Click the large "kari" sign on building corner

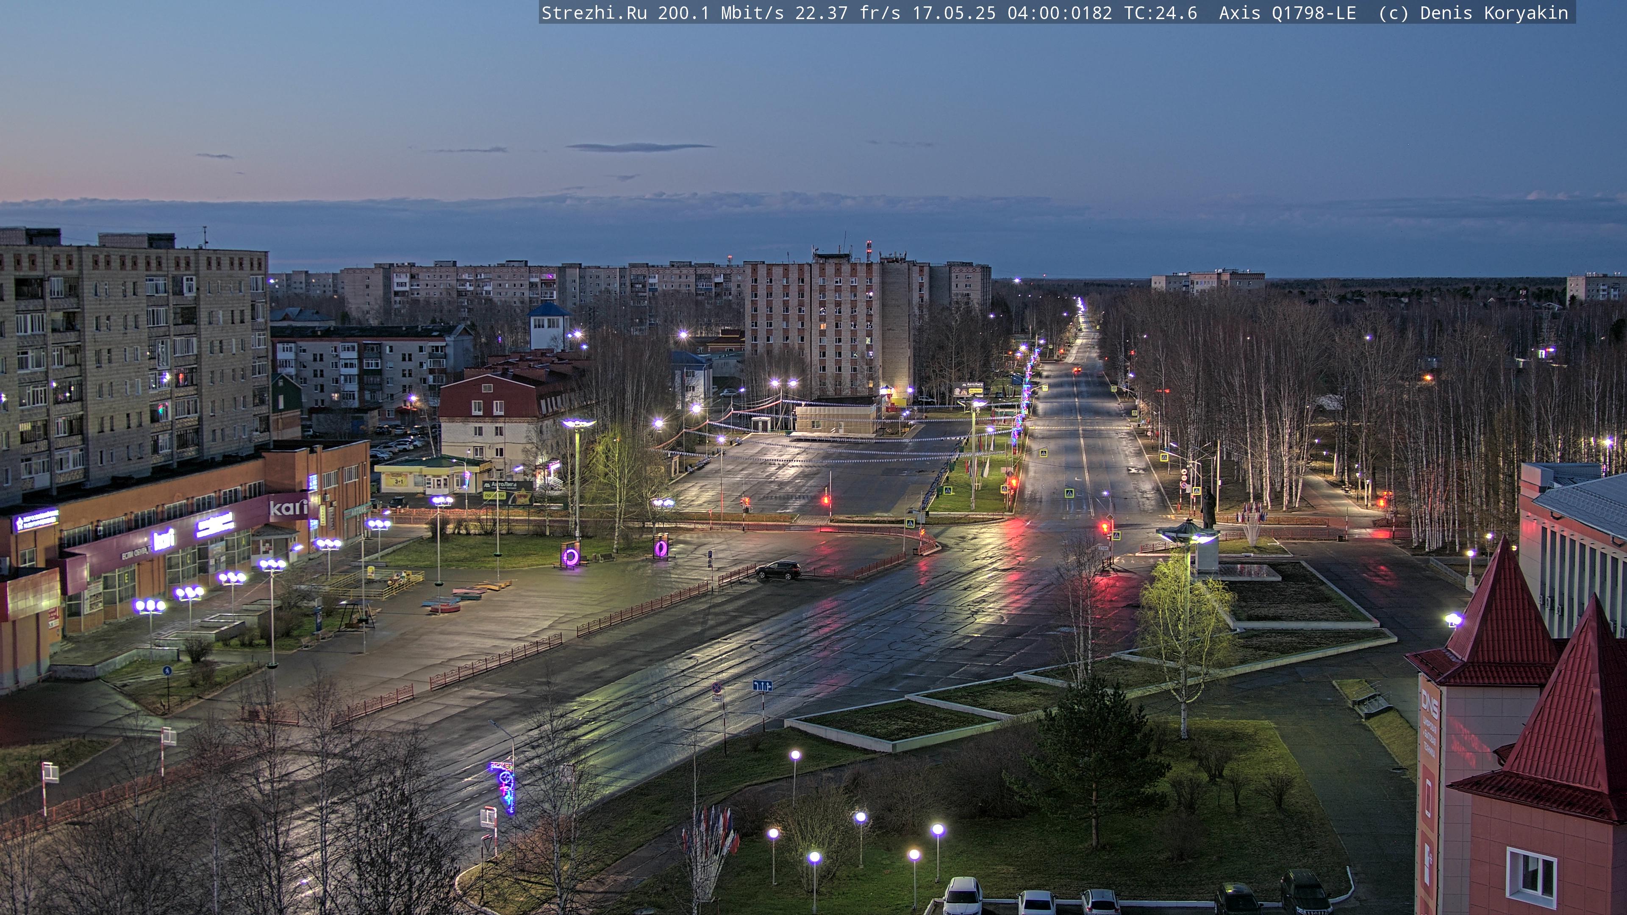click(x=289, y=507)
